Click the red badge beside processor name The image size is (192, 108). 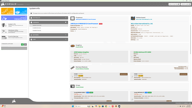coord(101,24)
